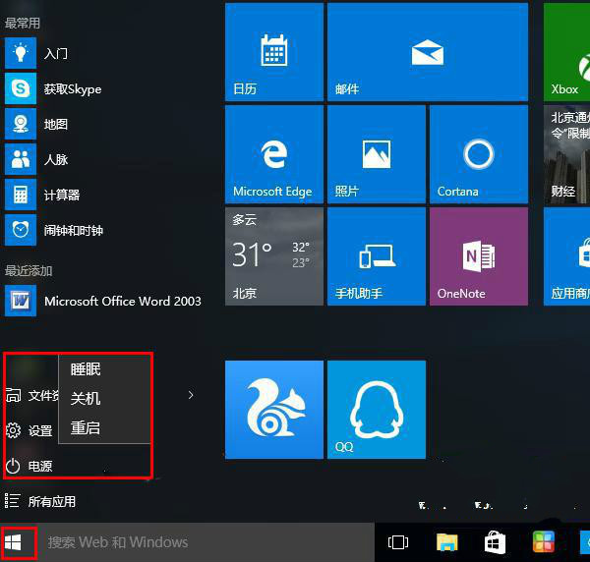
Task: Open the Cortana tile
Action: click(478, 153)
